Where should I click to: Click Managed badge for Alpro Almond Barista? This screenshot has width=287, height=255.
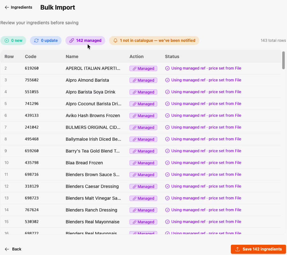coord(143,80)
